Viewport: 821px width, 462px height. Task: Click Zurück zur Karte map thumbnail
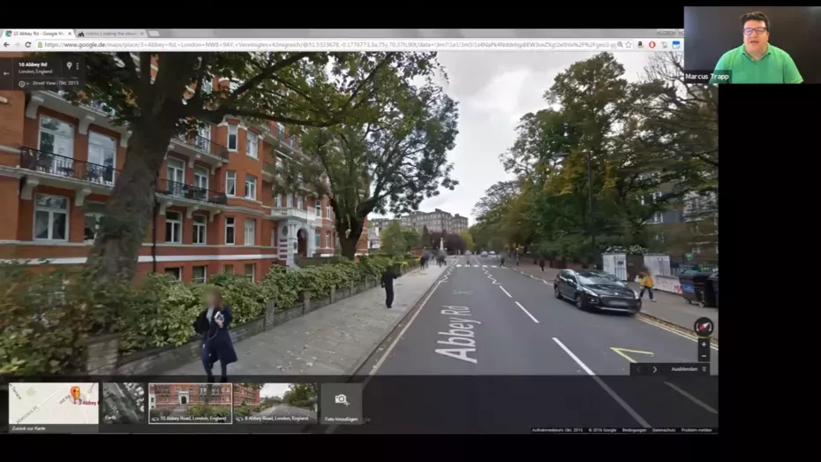54,404
